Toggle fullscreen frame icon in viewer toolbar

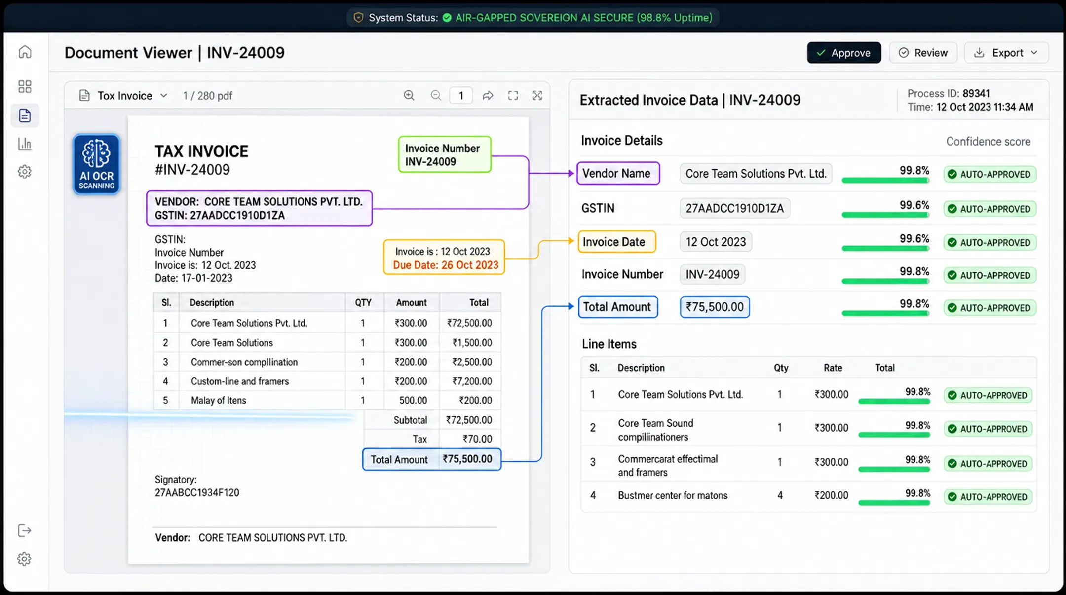513,95
